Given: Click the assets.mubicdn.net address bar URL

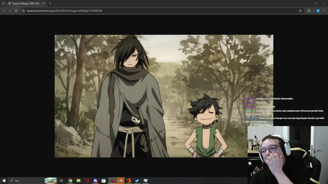Looking at the screenshot, I should coord(64,11).
